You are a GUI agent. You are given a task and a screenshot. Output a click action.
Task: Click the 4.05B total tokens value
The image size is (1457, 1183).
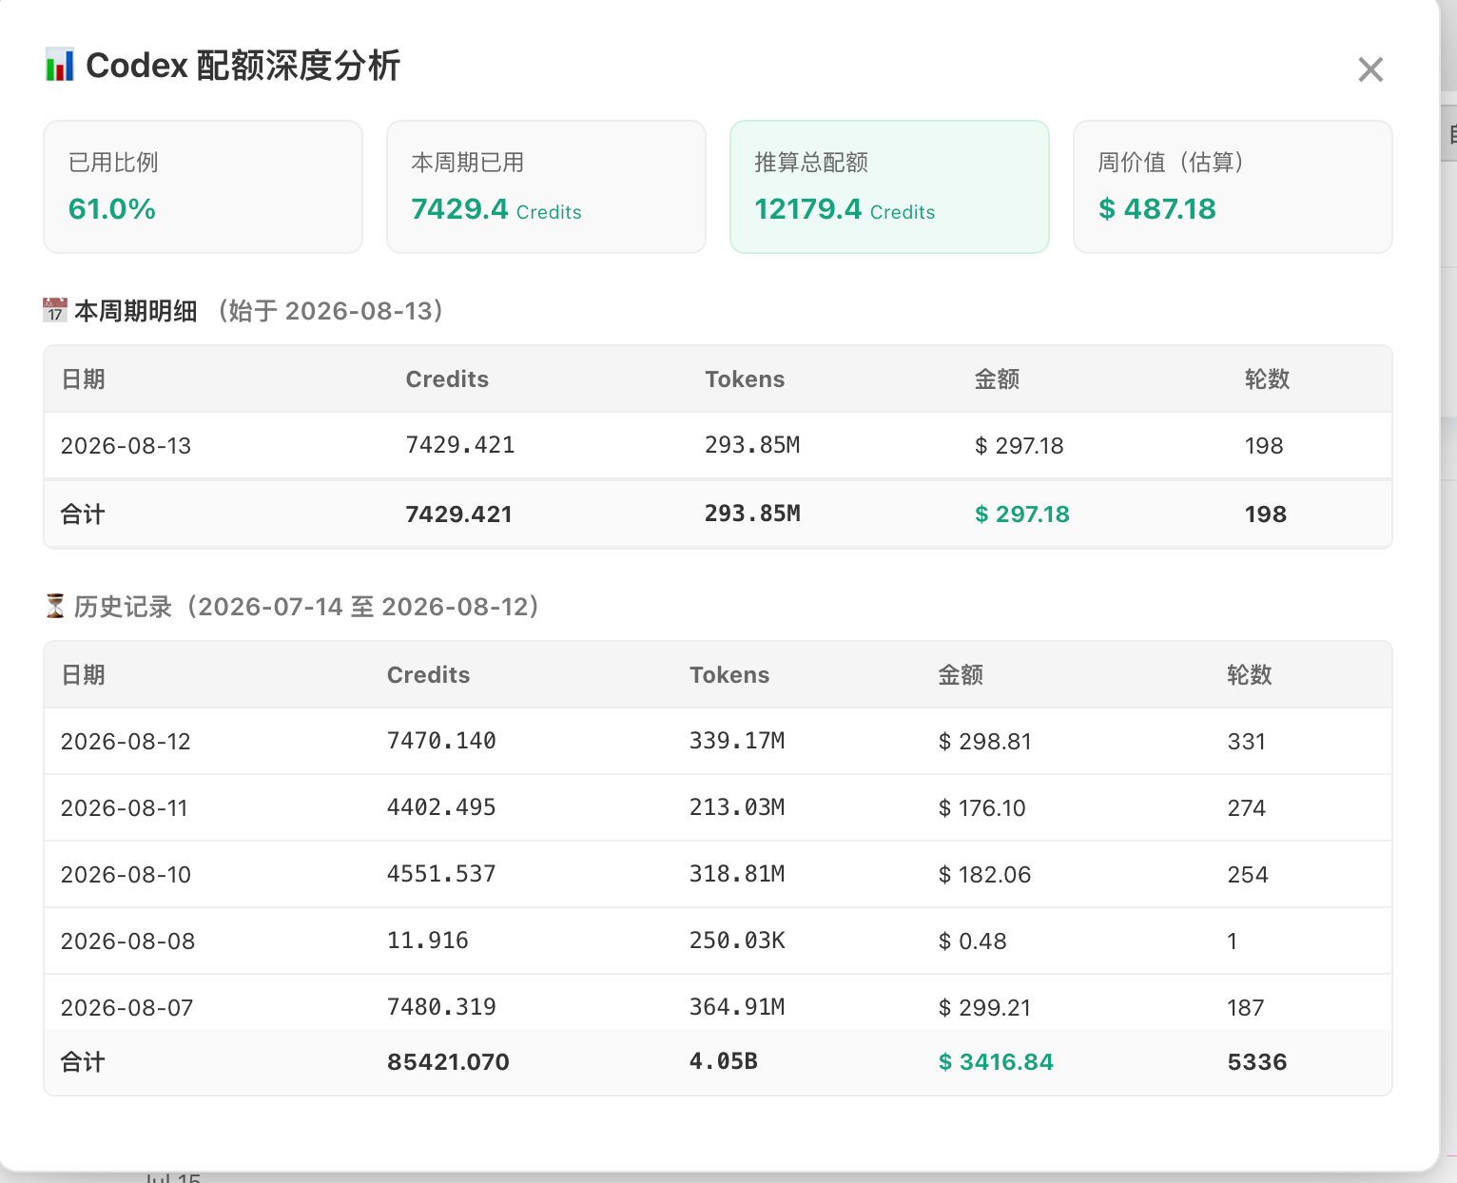[x=724, y=1061]
